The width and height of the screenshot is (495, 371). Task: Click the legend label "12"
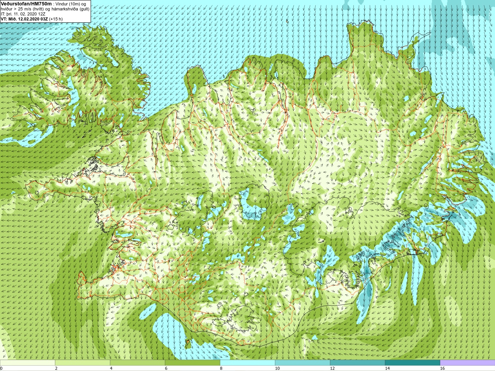(333, 368)
